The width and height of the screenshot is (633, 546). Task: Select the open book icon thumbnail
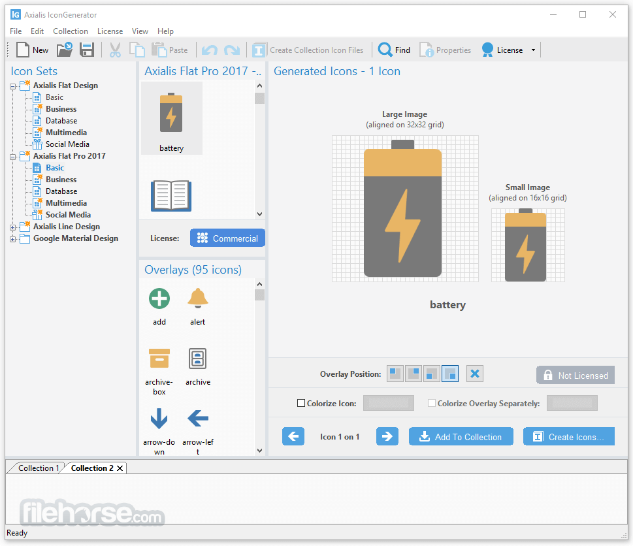171,196
